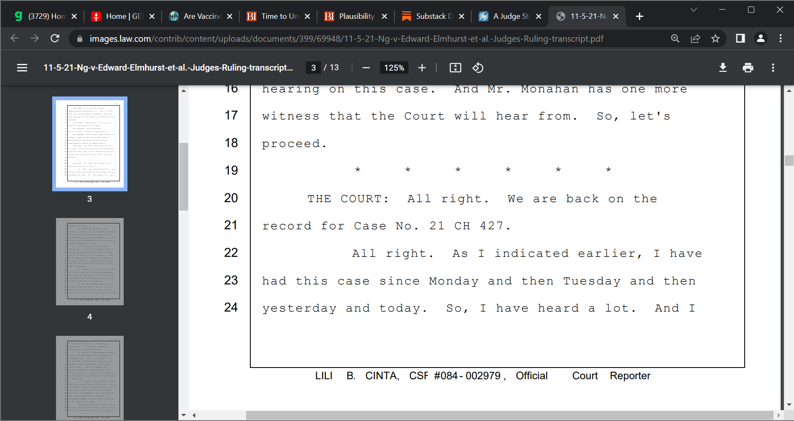Reload the current page
The height and width of the screenshot is (421, 794).
tap(55, 39)
